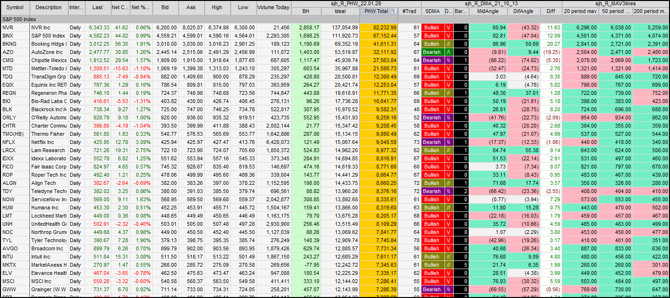Click the Diff column header

click(x=551, y=11)
